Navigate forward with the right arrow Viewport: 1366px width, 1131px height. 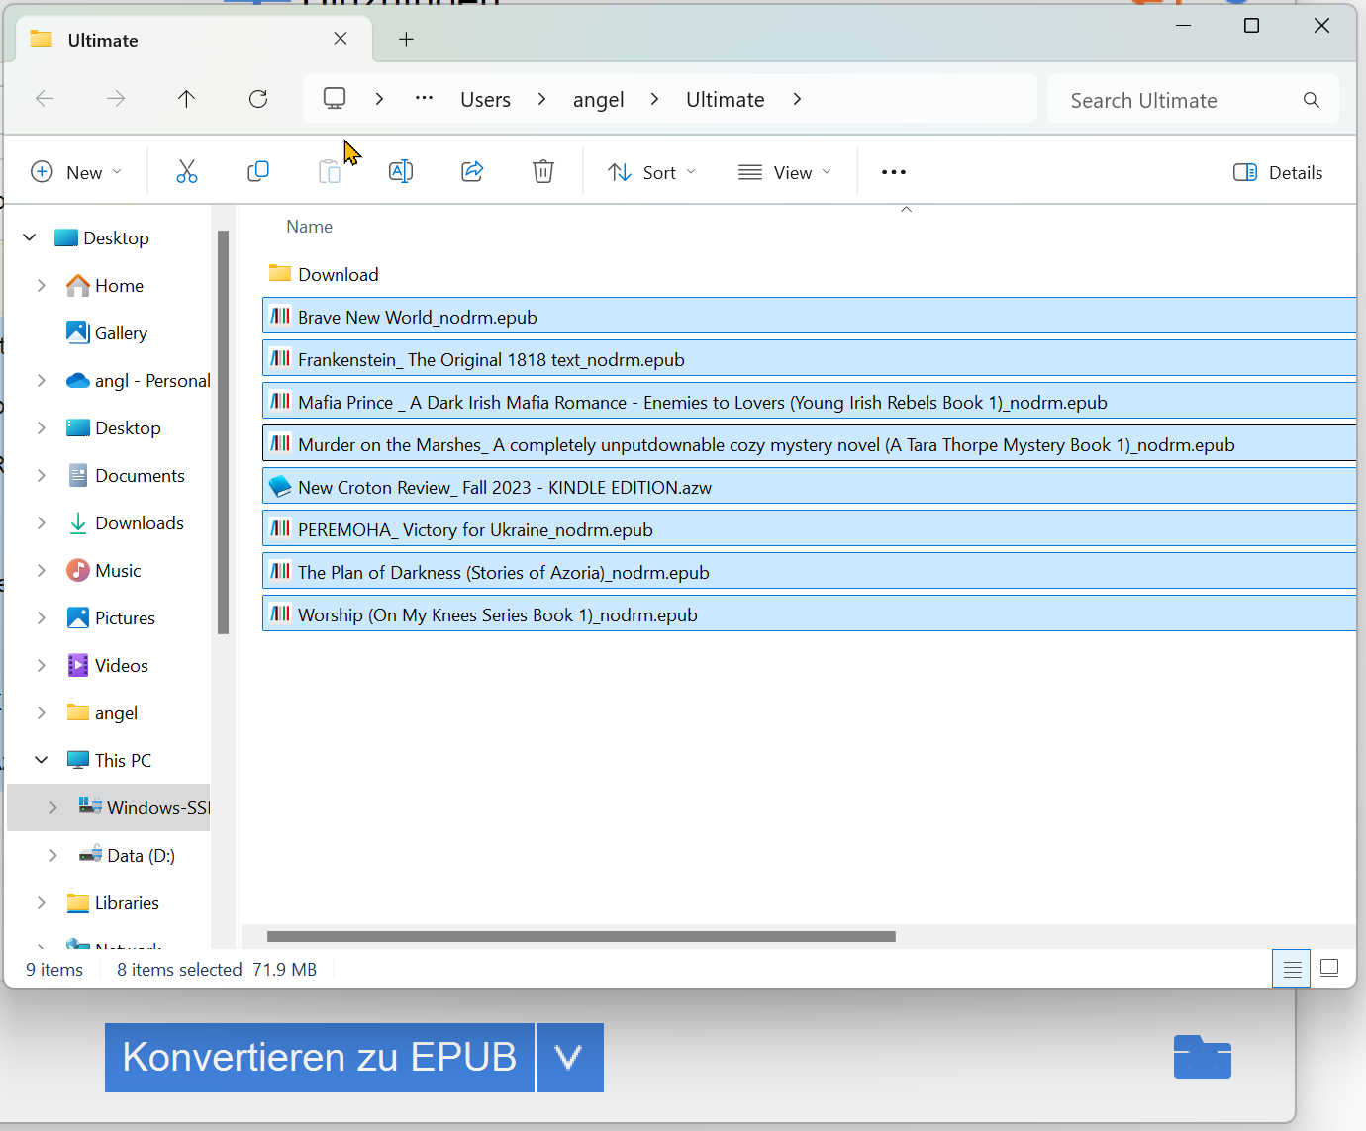(x=116, y=99)
